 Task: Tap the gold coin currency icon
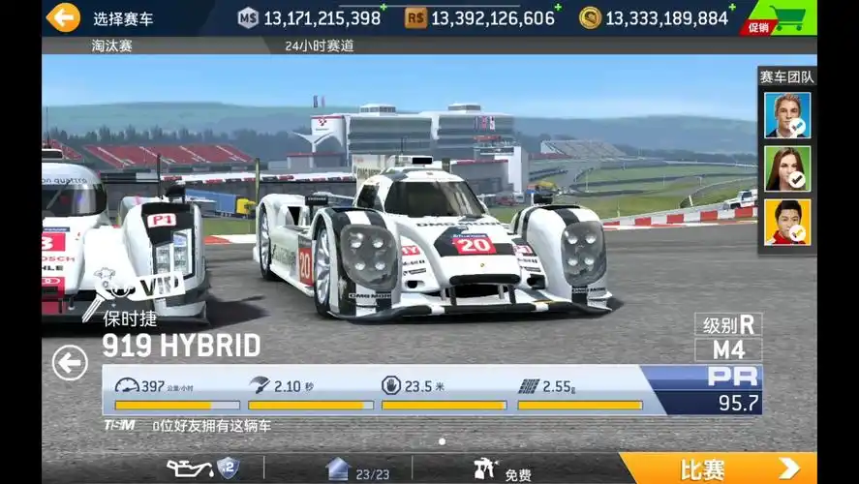590,17
